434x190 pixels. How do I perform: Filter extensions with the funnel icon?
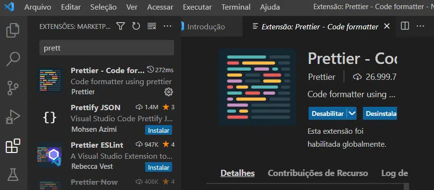pos(121,26)
